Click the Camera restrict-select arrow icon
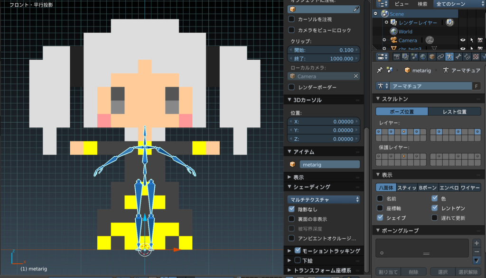The image size is (486, 278). pos(471,40)
